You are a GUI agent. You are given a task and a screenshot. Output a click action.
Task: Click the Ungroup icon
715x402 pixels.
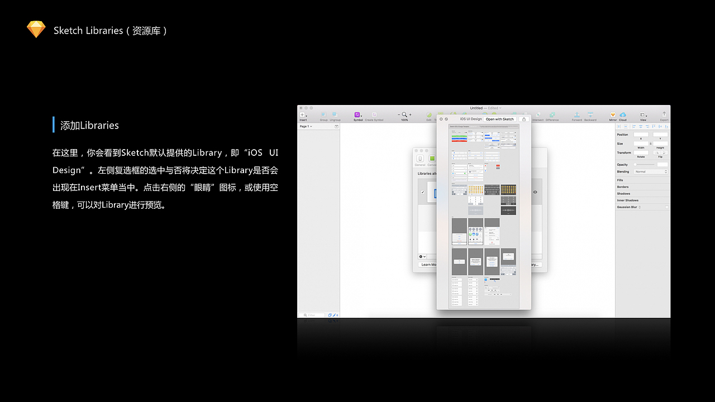(x=335, y=114)
